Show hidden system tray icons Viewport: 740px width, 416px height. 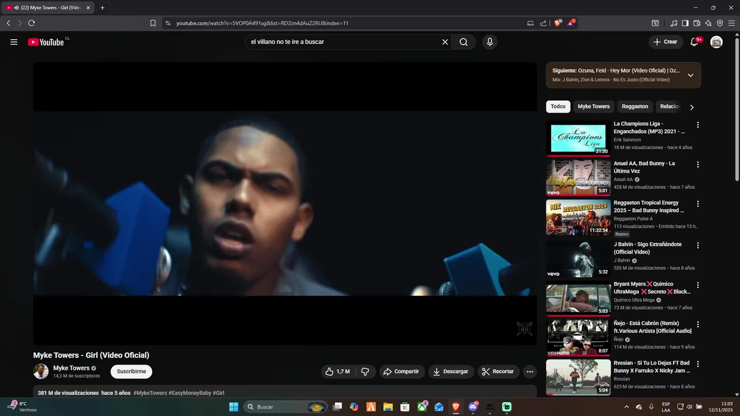click(x=627, y=407)
